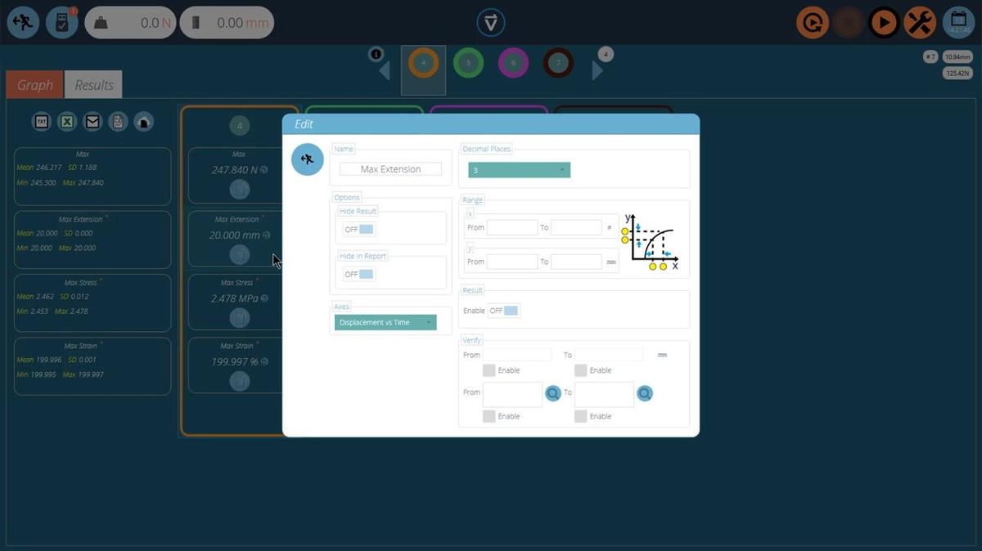
Task: Open the wrench and screwdriver settings tool
Action: click(x=920, y=23)
